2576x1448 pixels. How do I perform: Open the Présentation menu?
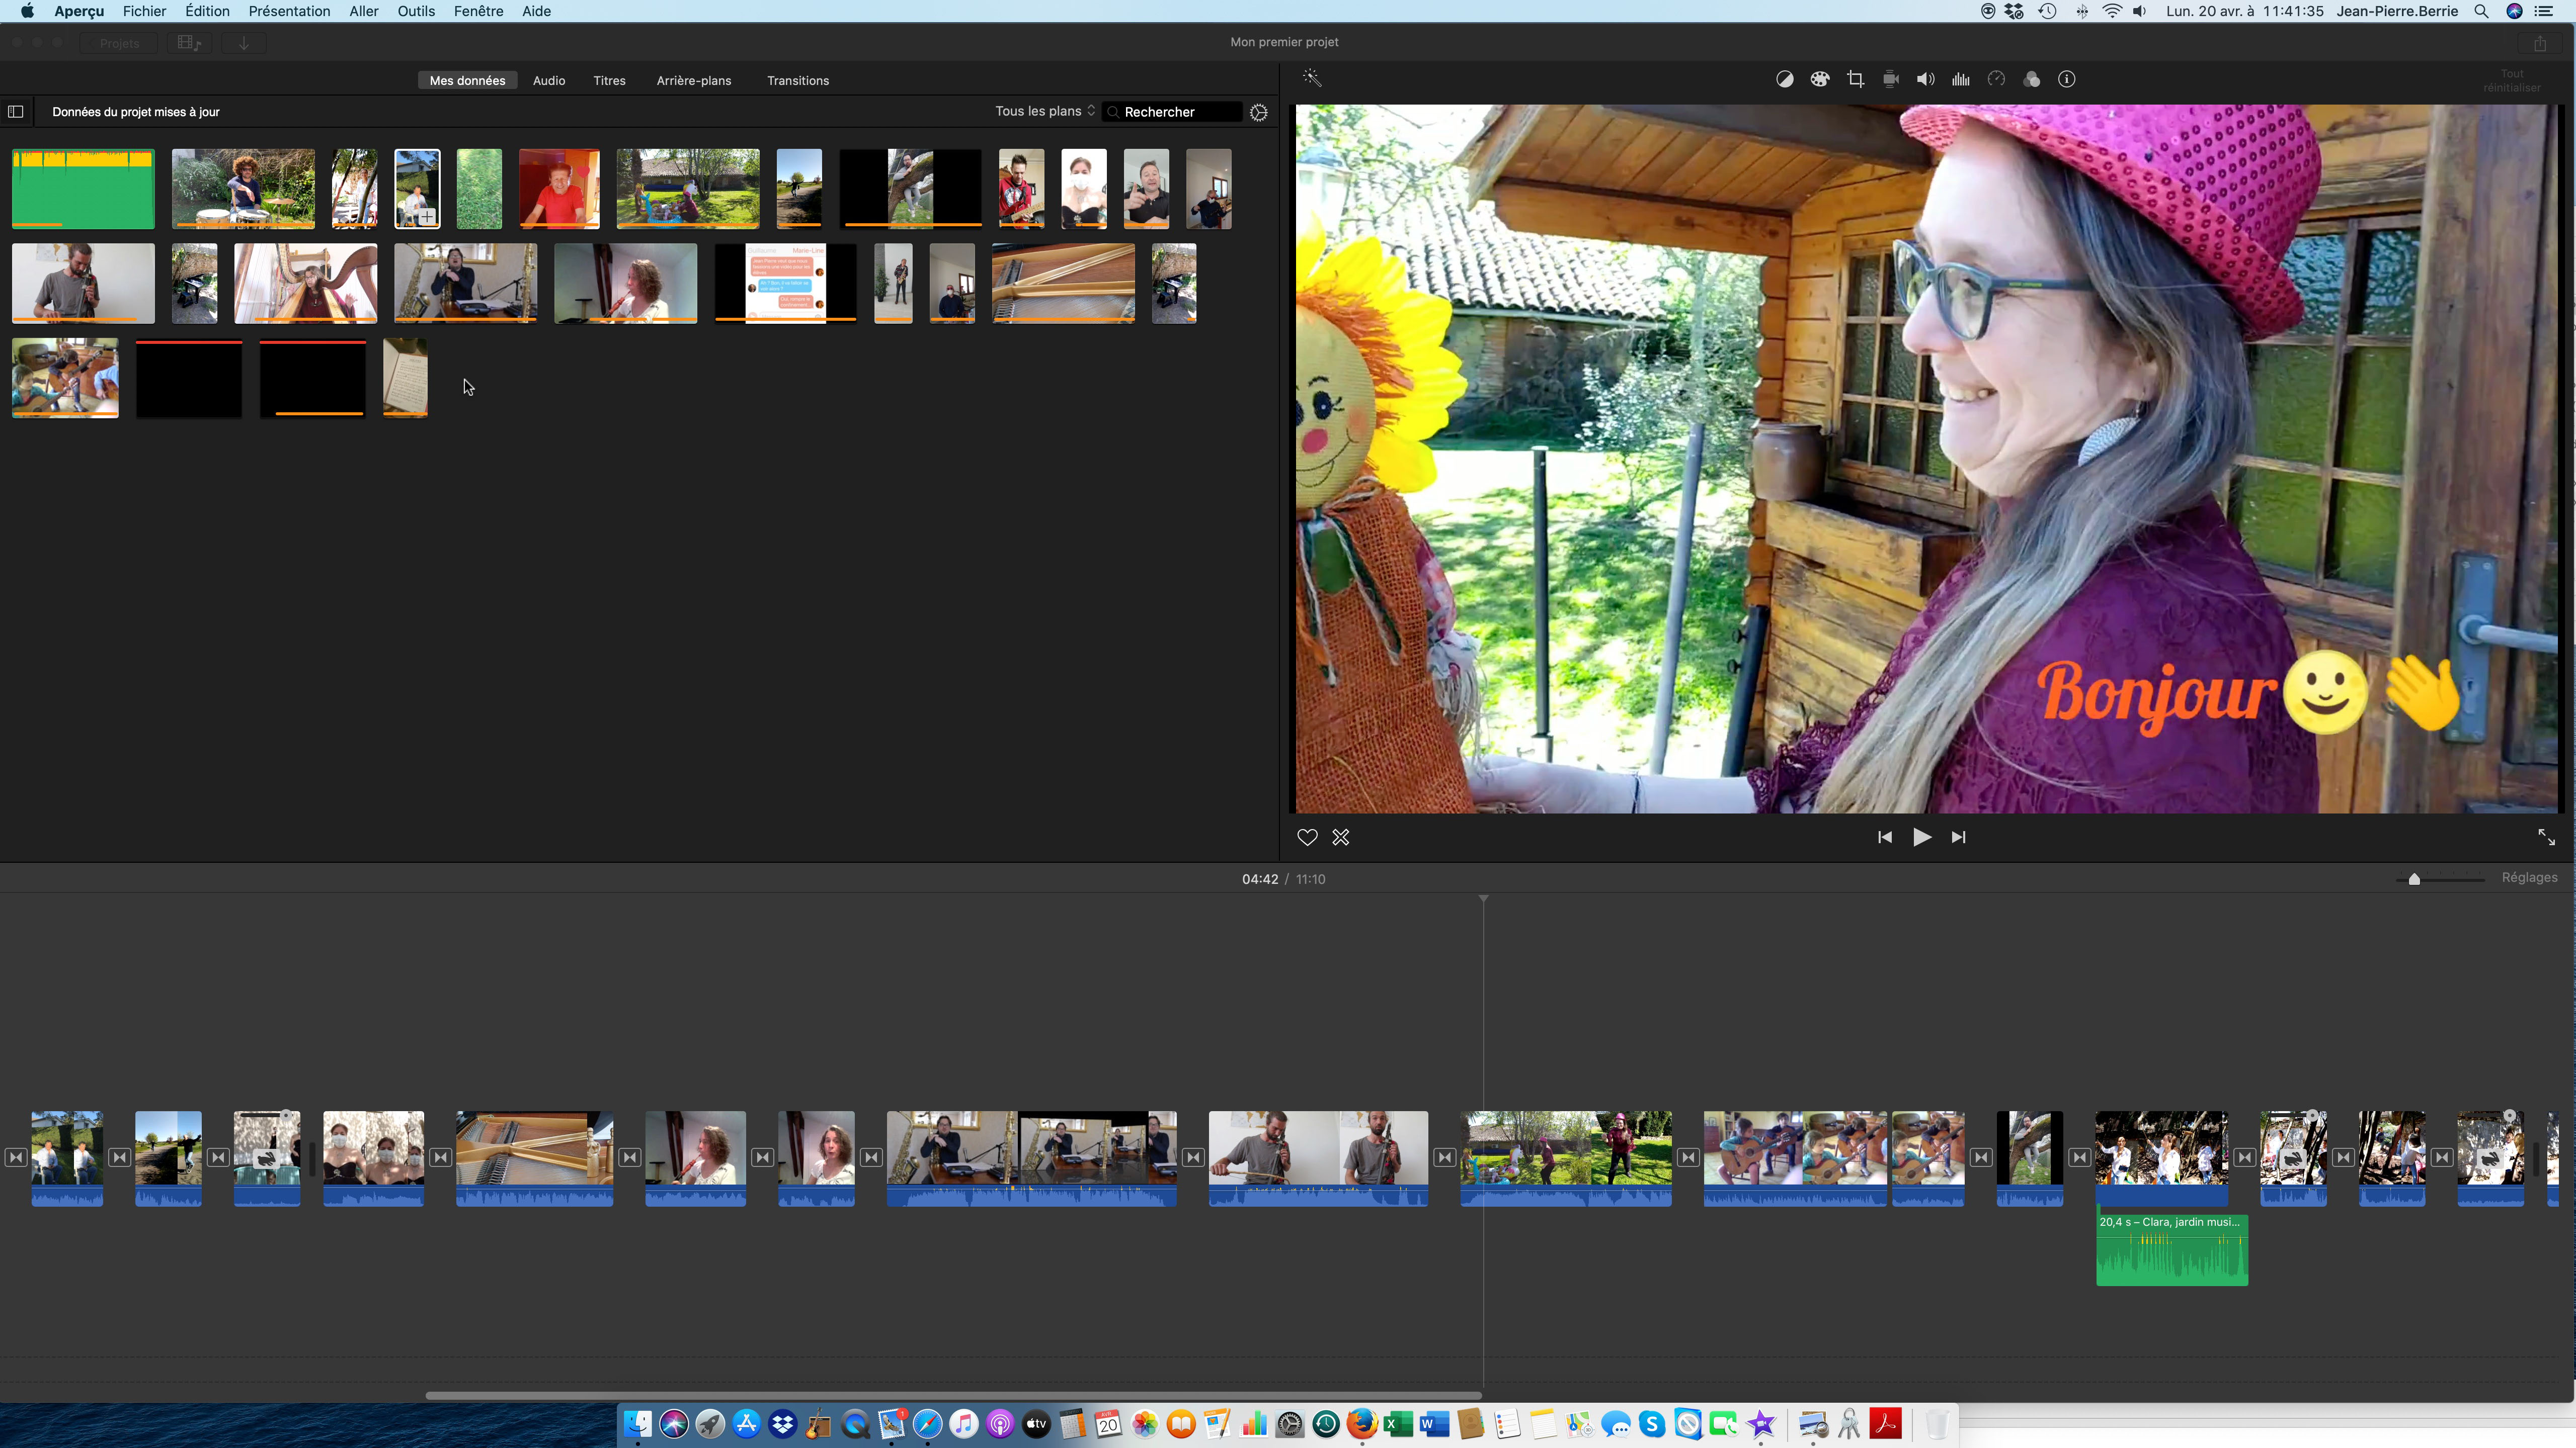click(x=289, y=11)
